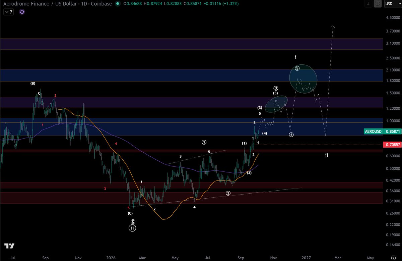Select the circled ii label at chart bottom
The image size is (402, 261).
[x=133, y=228]
